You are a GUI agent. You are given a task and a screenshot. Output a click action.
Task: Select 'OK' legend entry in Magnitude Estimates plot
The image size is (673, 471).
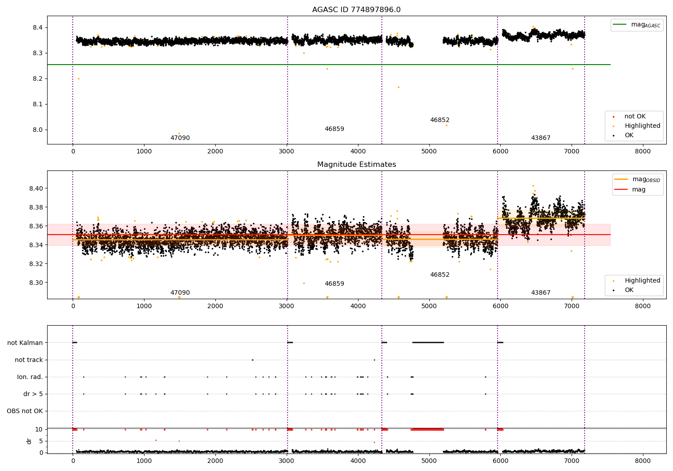pos(629,290)
